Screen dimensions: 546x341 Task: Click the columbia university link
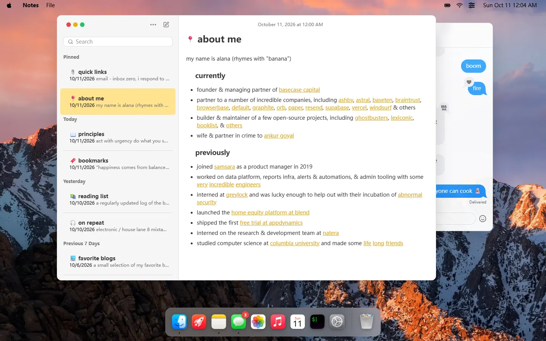pyautogui.click(x=295, y=243)
